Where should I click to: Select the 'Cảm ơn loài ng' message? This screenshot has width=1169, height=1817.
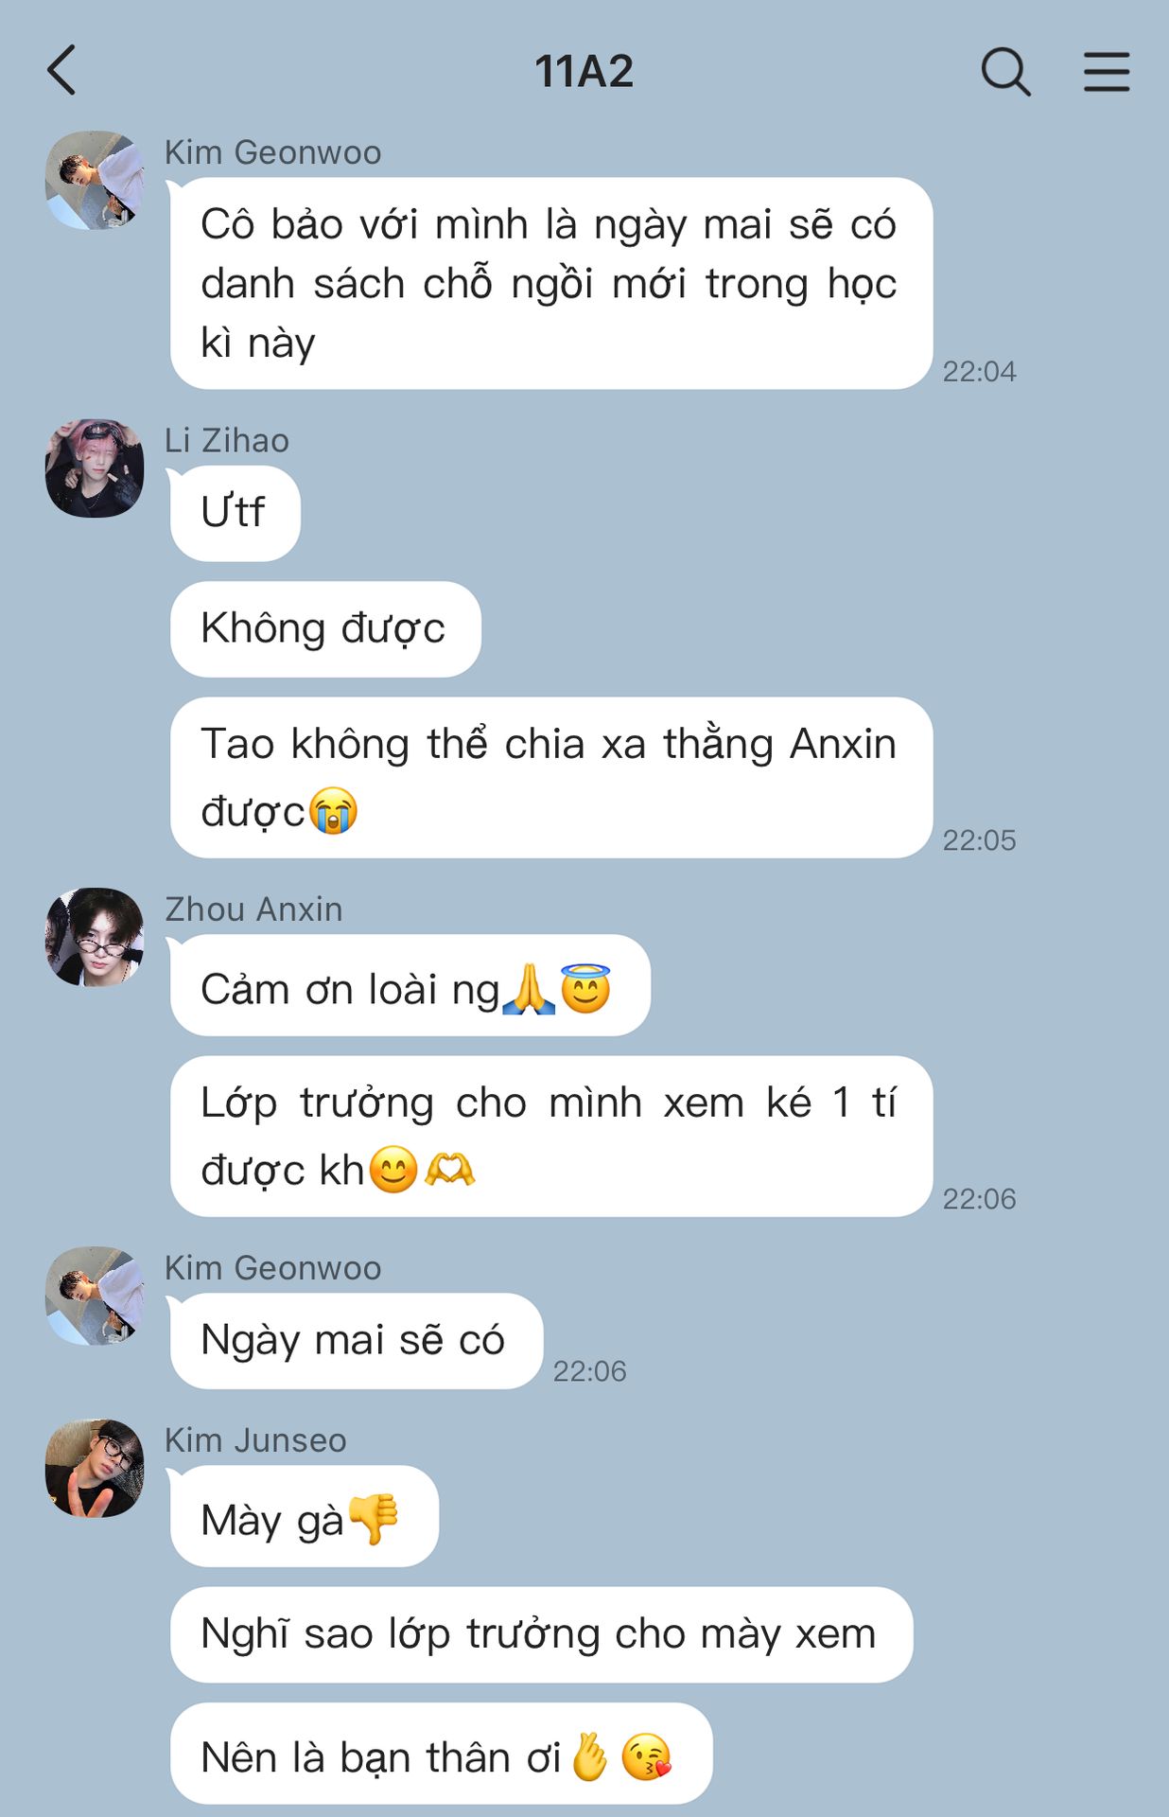coord(410,985)
